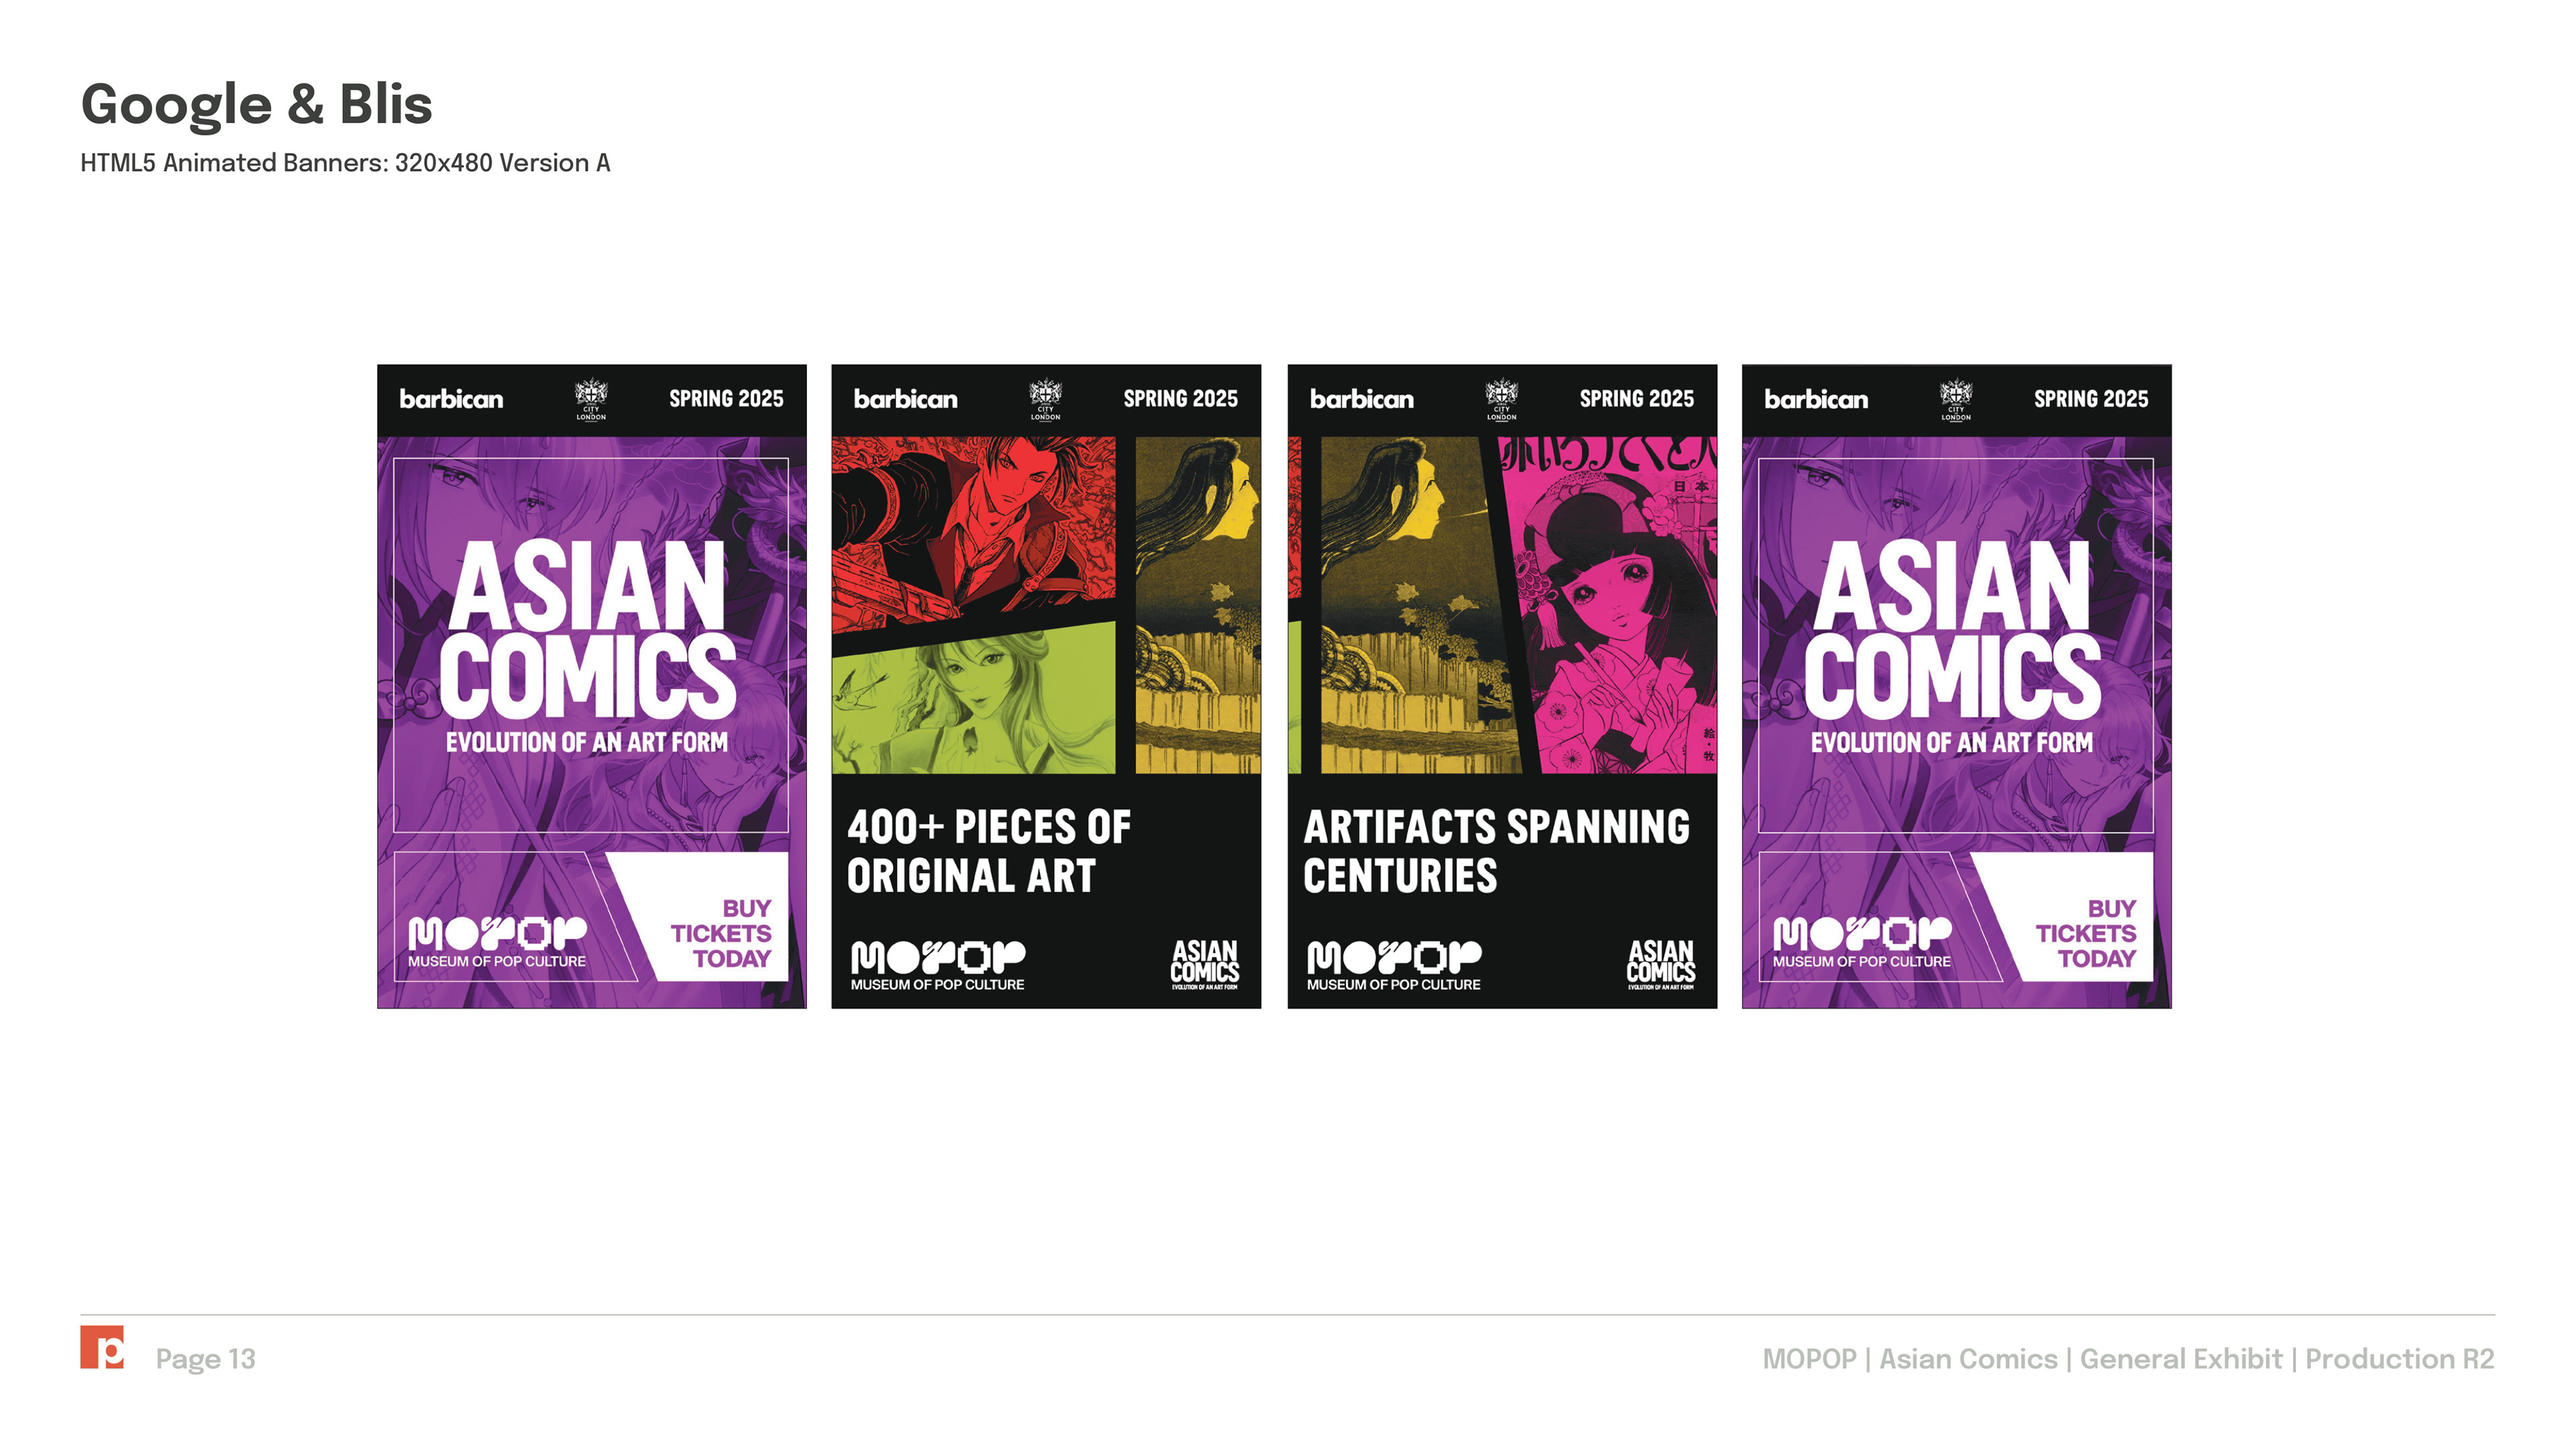Image resolution: width=2576 pixels, height=1449 pixels.
Task: Click barbican logo on third banner
Action: 1362,399
